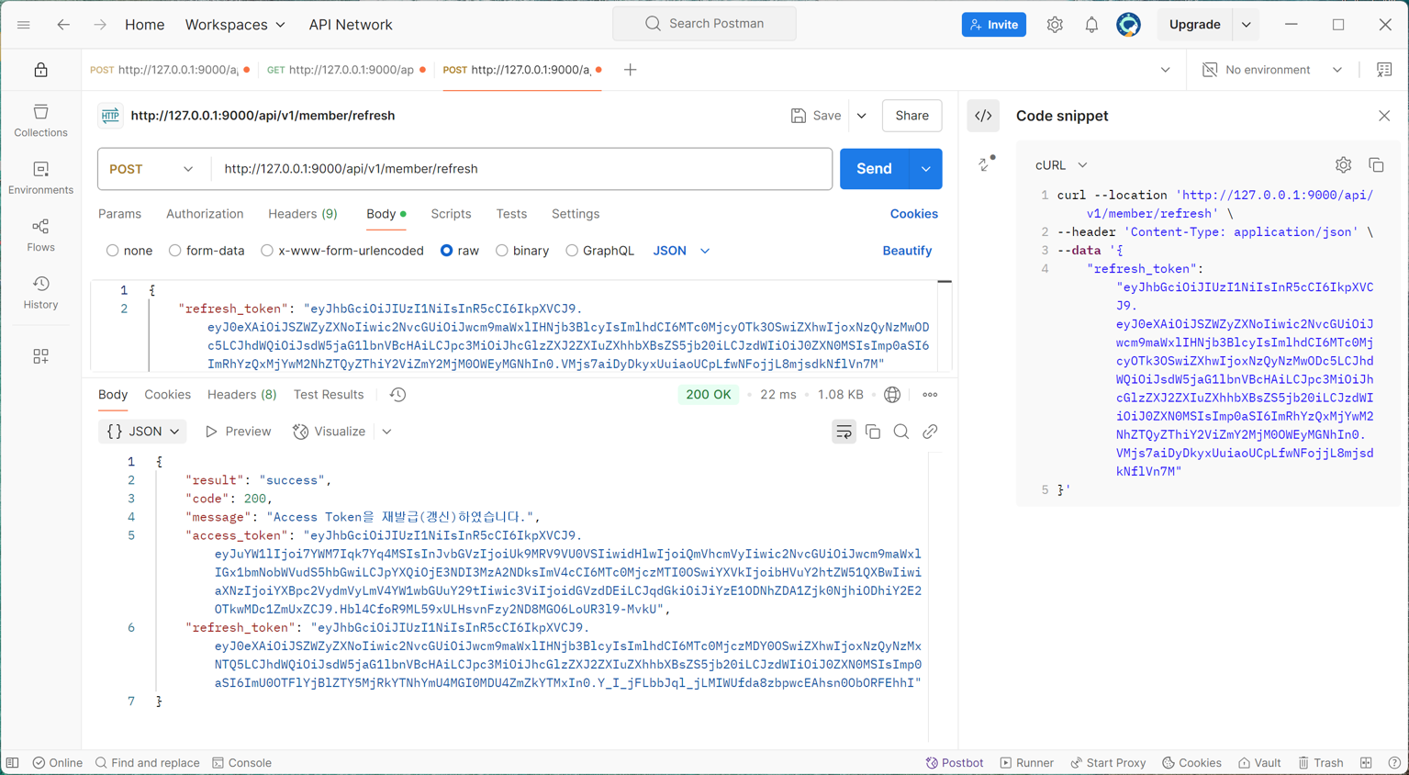Open Flows in the sidebar
The height and width of the screenshot is (775, 1409).
40,235
